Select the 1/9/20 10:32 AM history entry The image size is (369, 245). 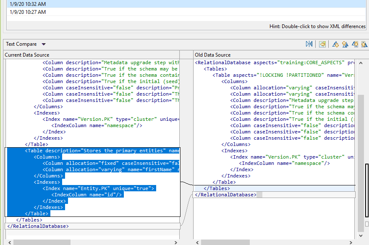28,4
